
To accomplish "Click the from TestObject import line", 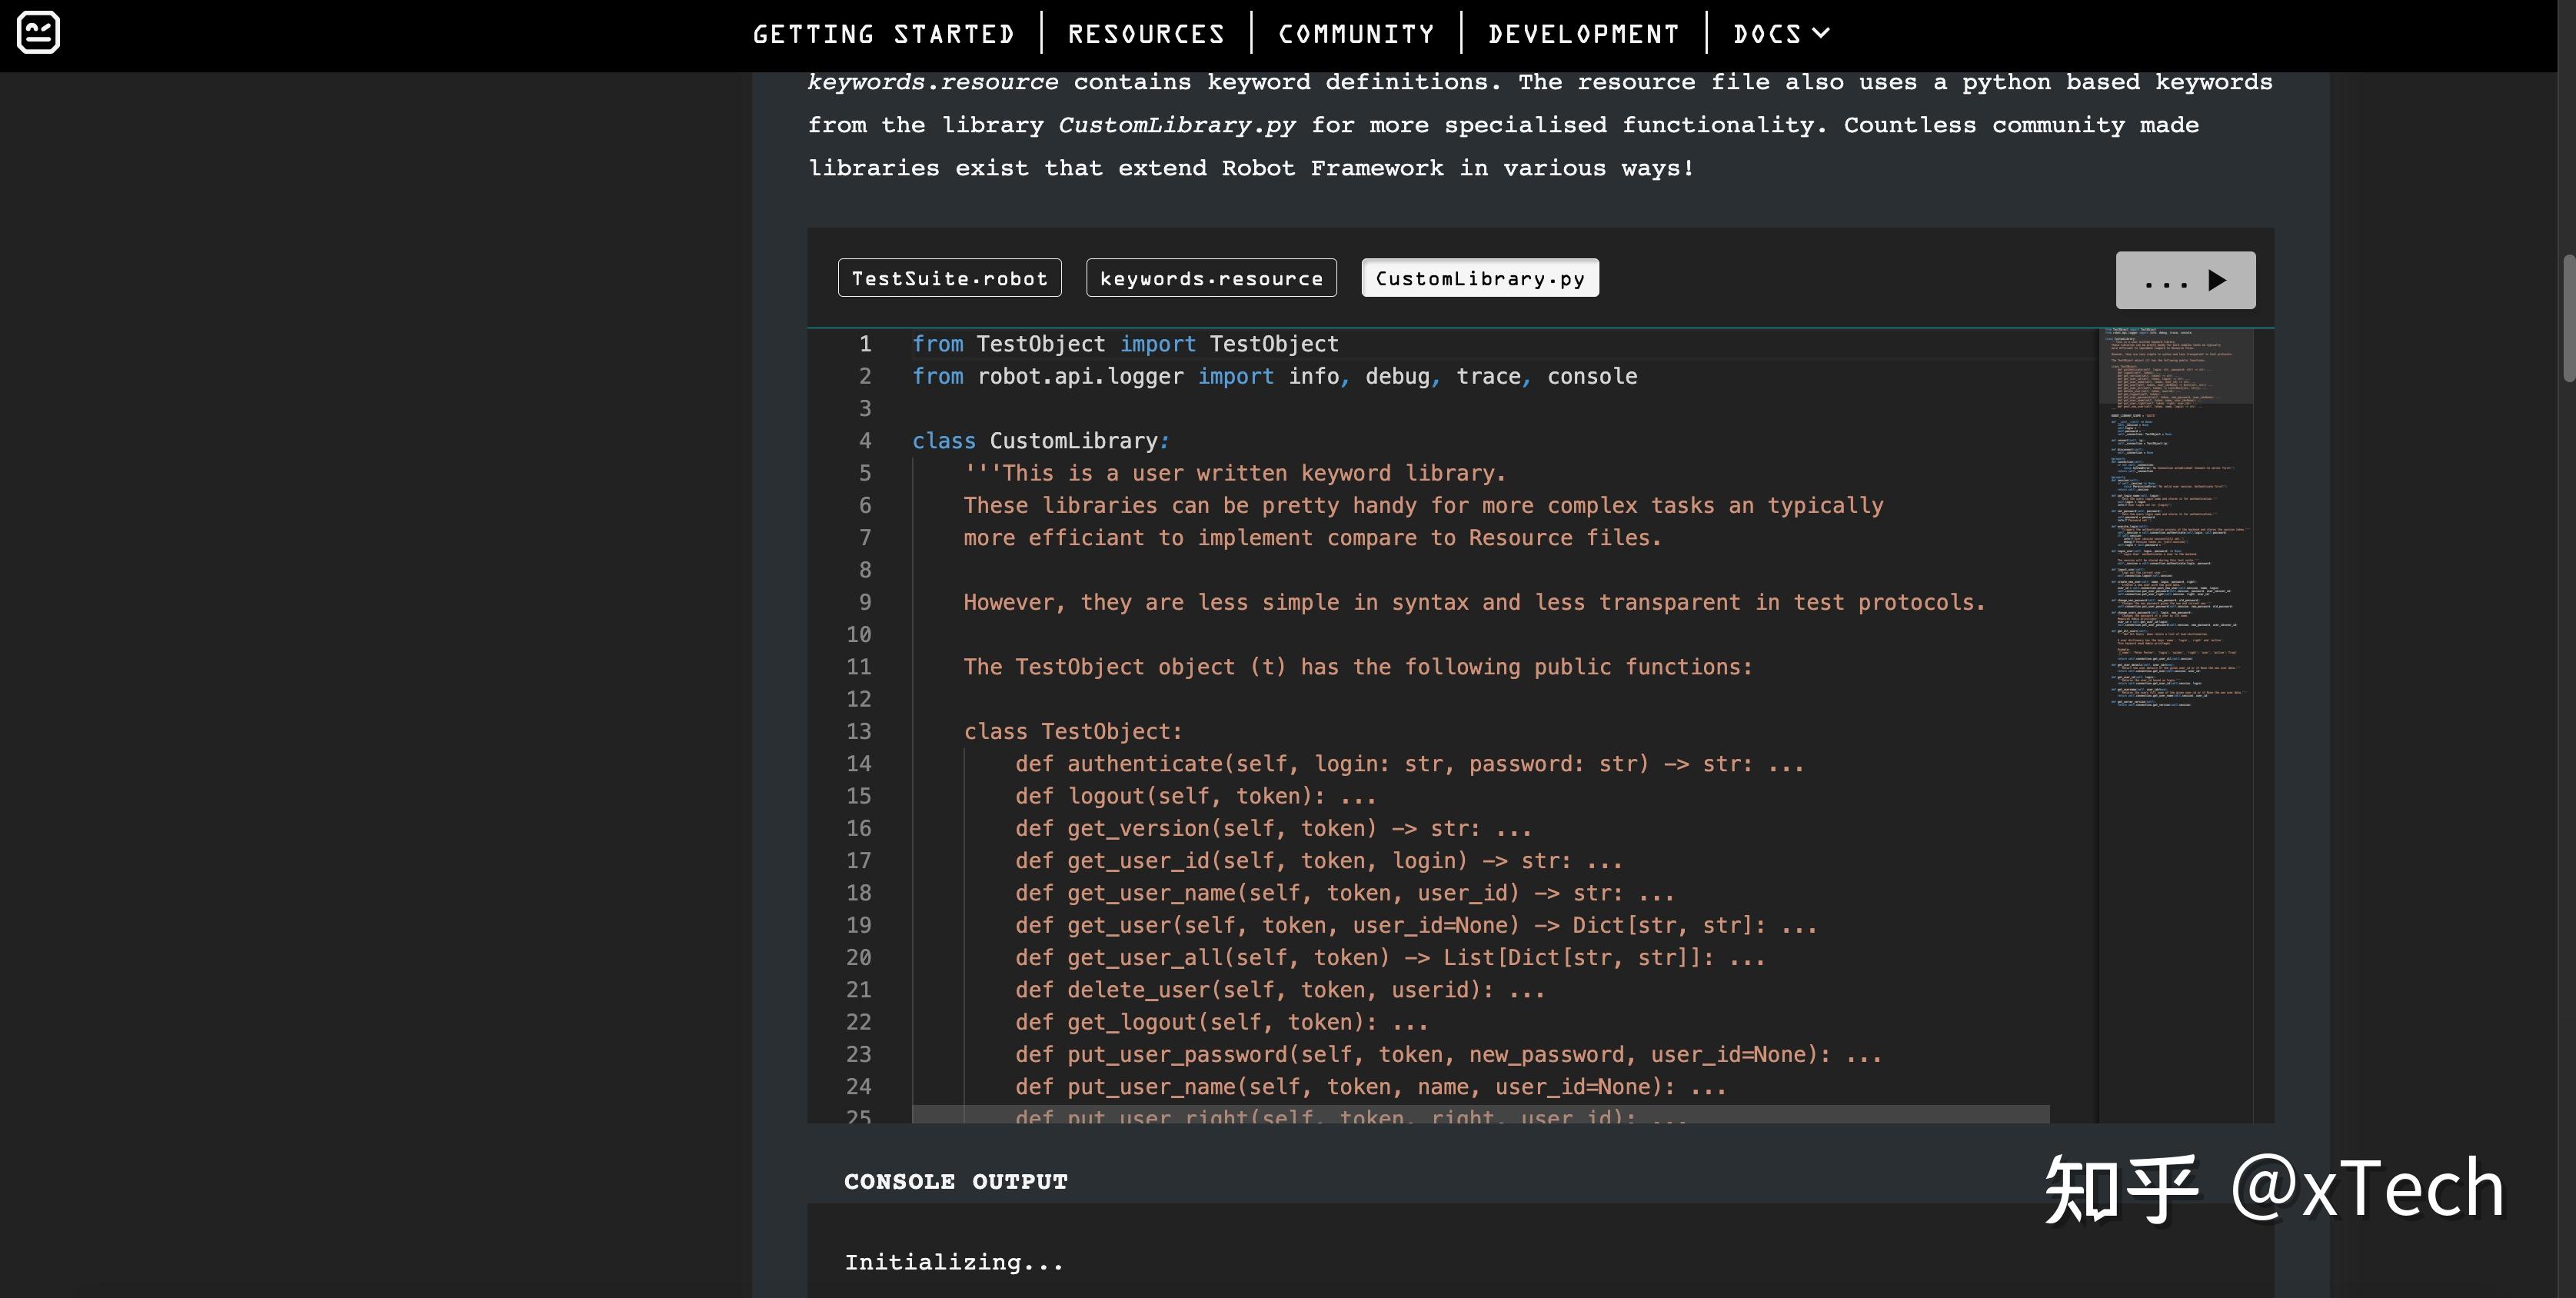I will click(1125, 344).
